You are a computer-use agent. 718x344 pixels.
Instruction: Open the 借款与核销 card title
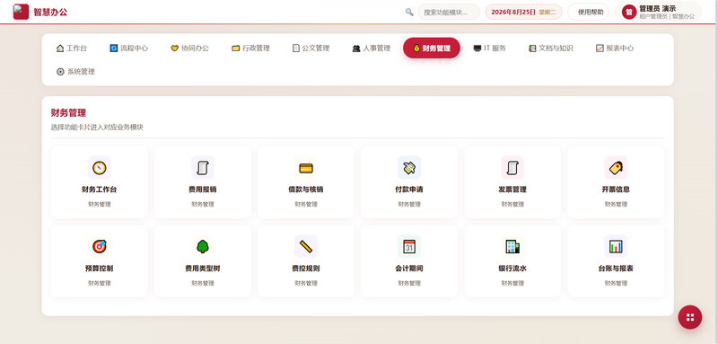(x=306, y=190)
